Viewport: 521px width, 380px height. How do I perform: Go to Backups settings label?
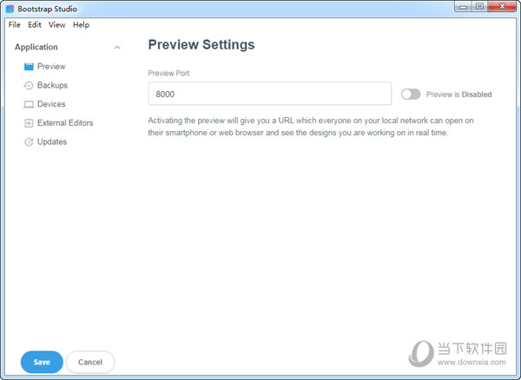[x=52, y=86]
